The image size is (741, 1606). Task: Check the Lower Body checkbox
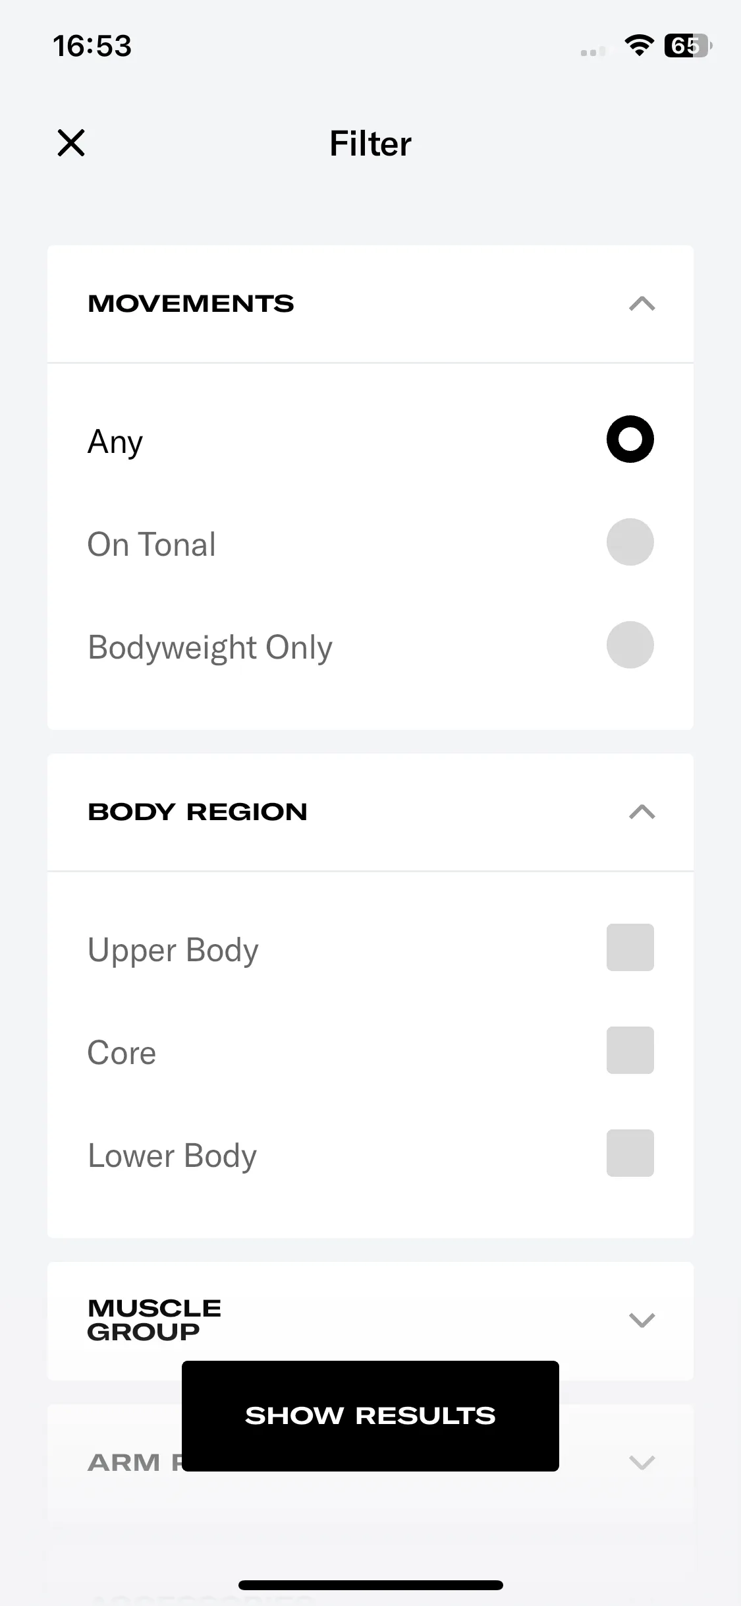[630, 1153]
